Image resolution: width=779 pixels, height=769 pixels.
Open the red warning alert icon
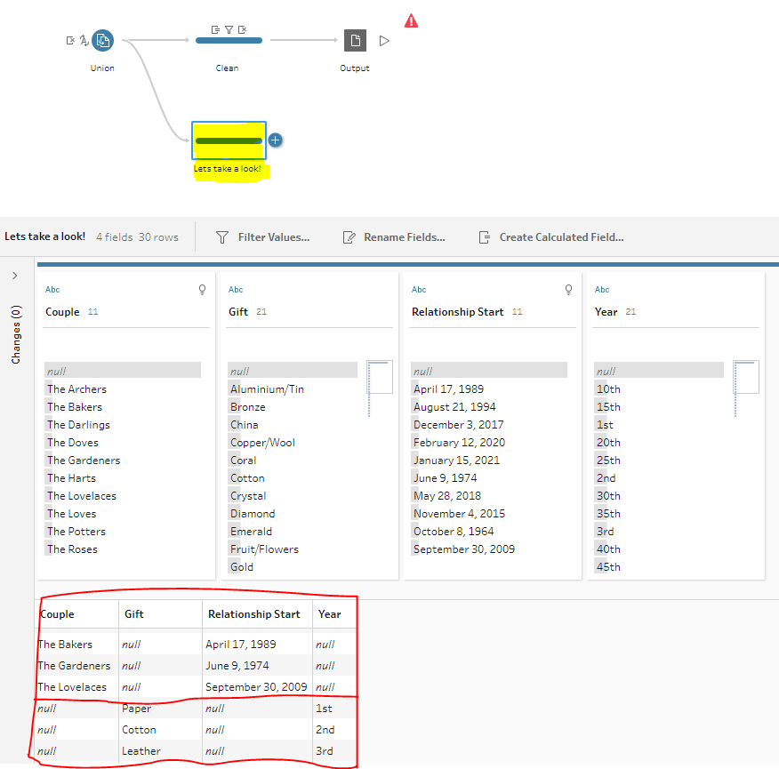pyautogui.click(x=411, y=20)
